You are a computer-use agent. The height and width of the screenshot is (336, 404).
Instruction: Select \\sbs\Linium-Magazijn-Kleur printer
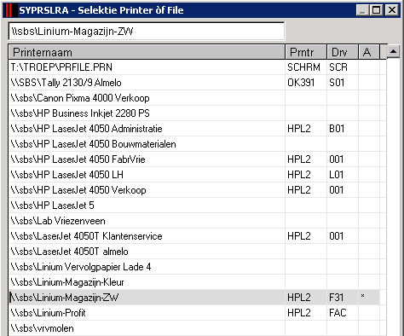click(194, 282)
